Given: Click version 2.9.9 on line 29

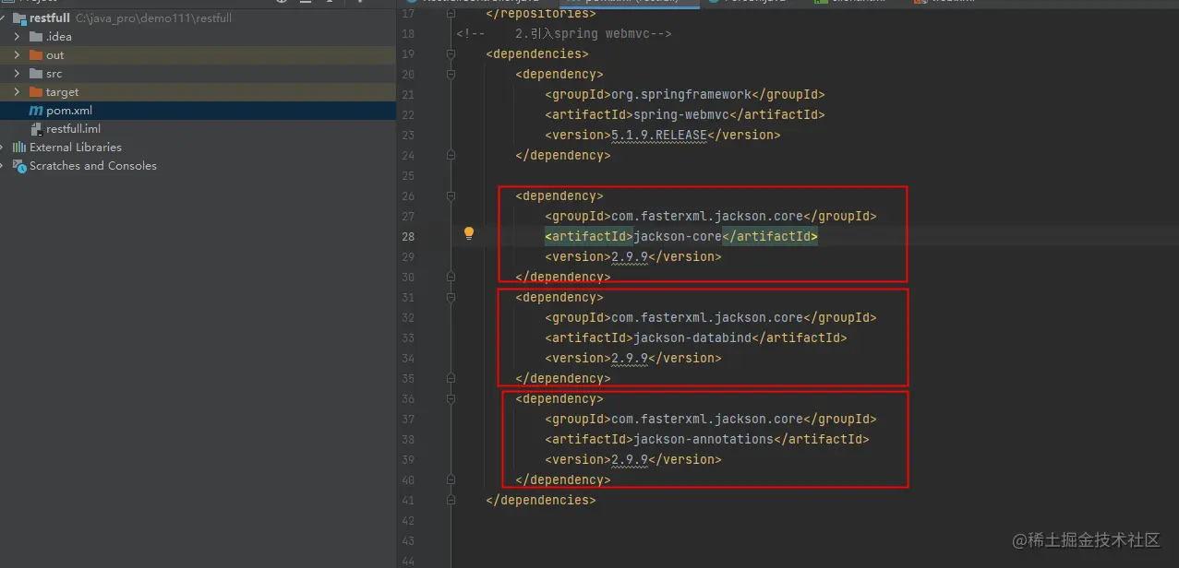Looking at the screenshot, I should (630, 256).
